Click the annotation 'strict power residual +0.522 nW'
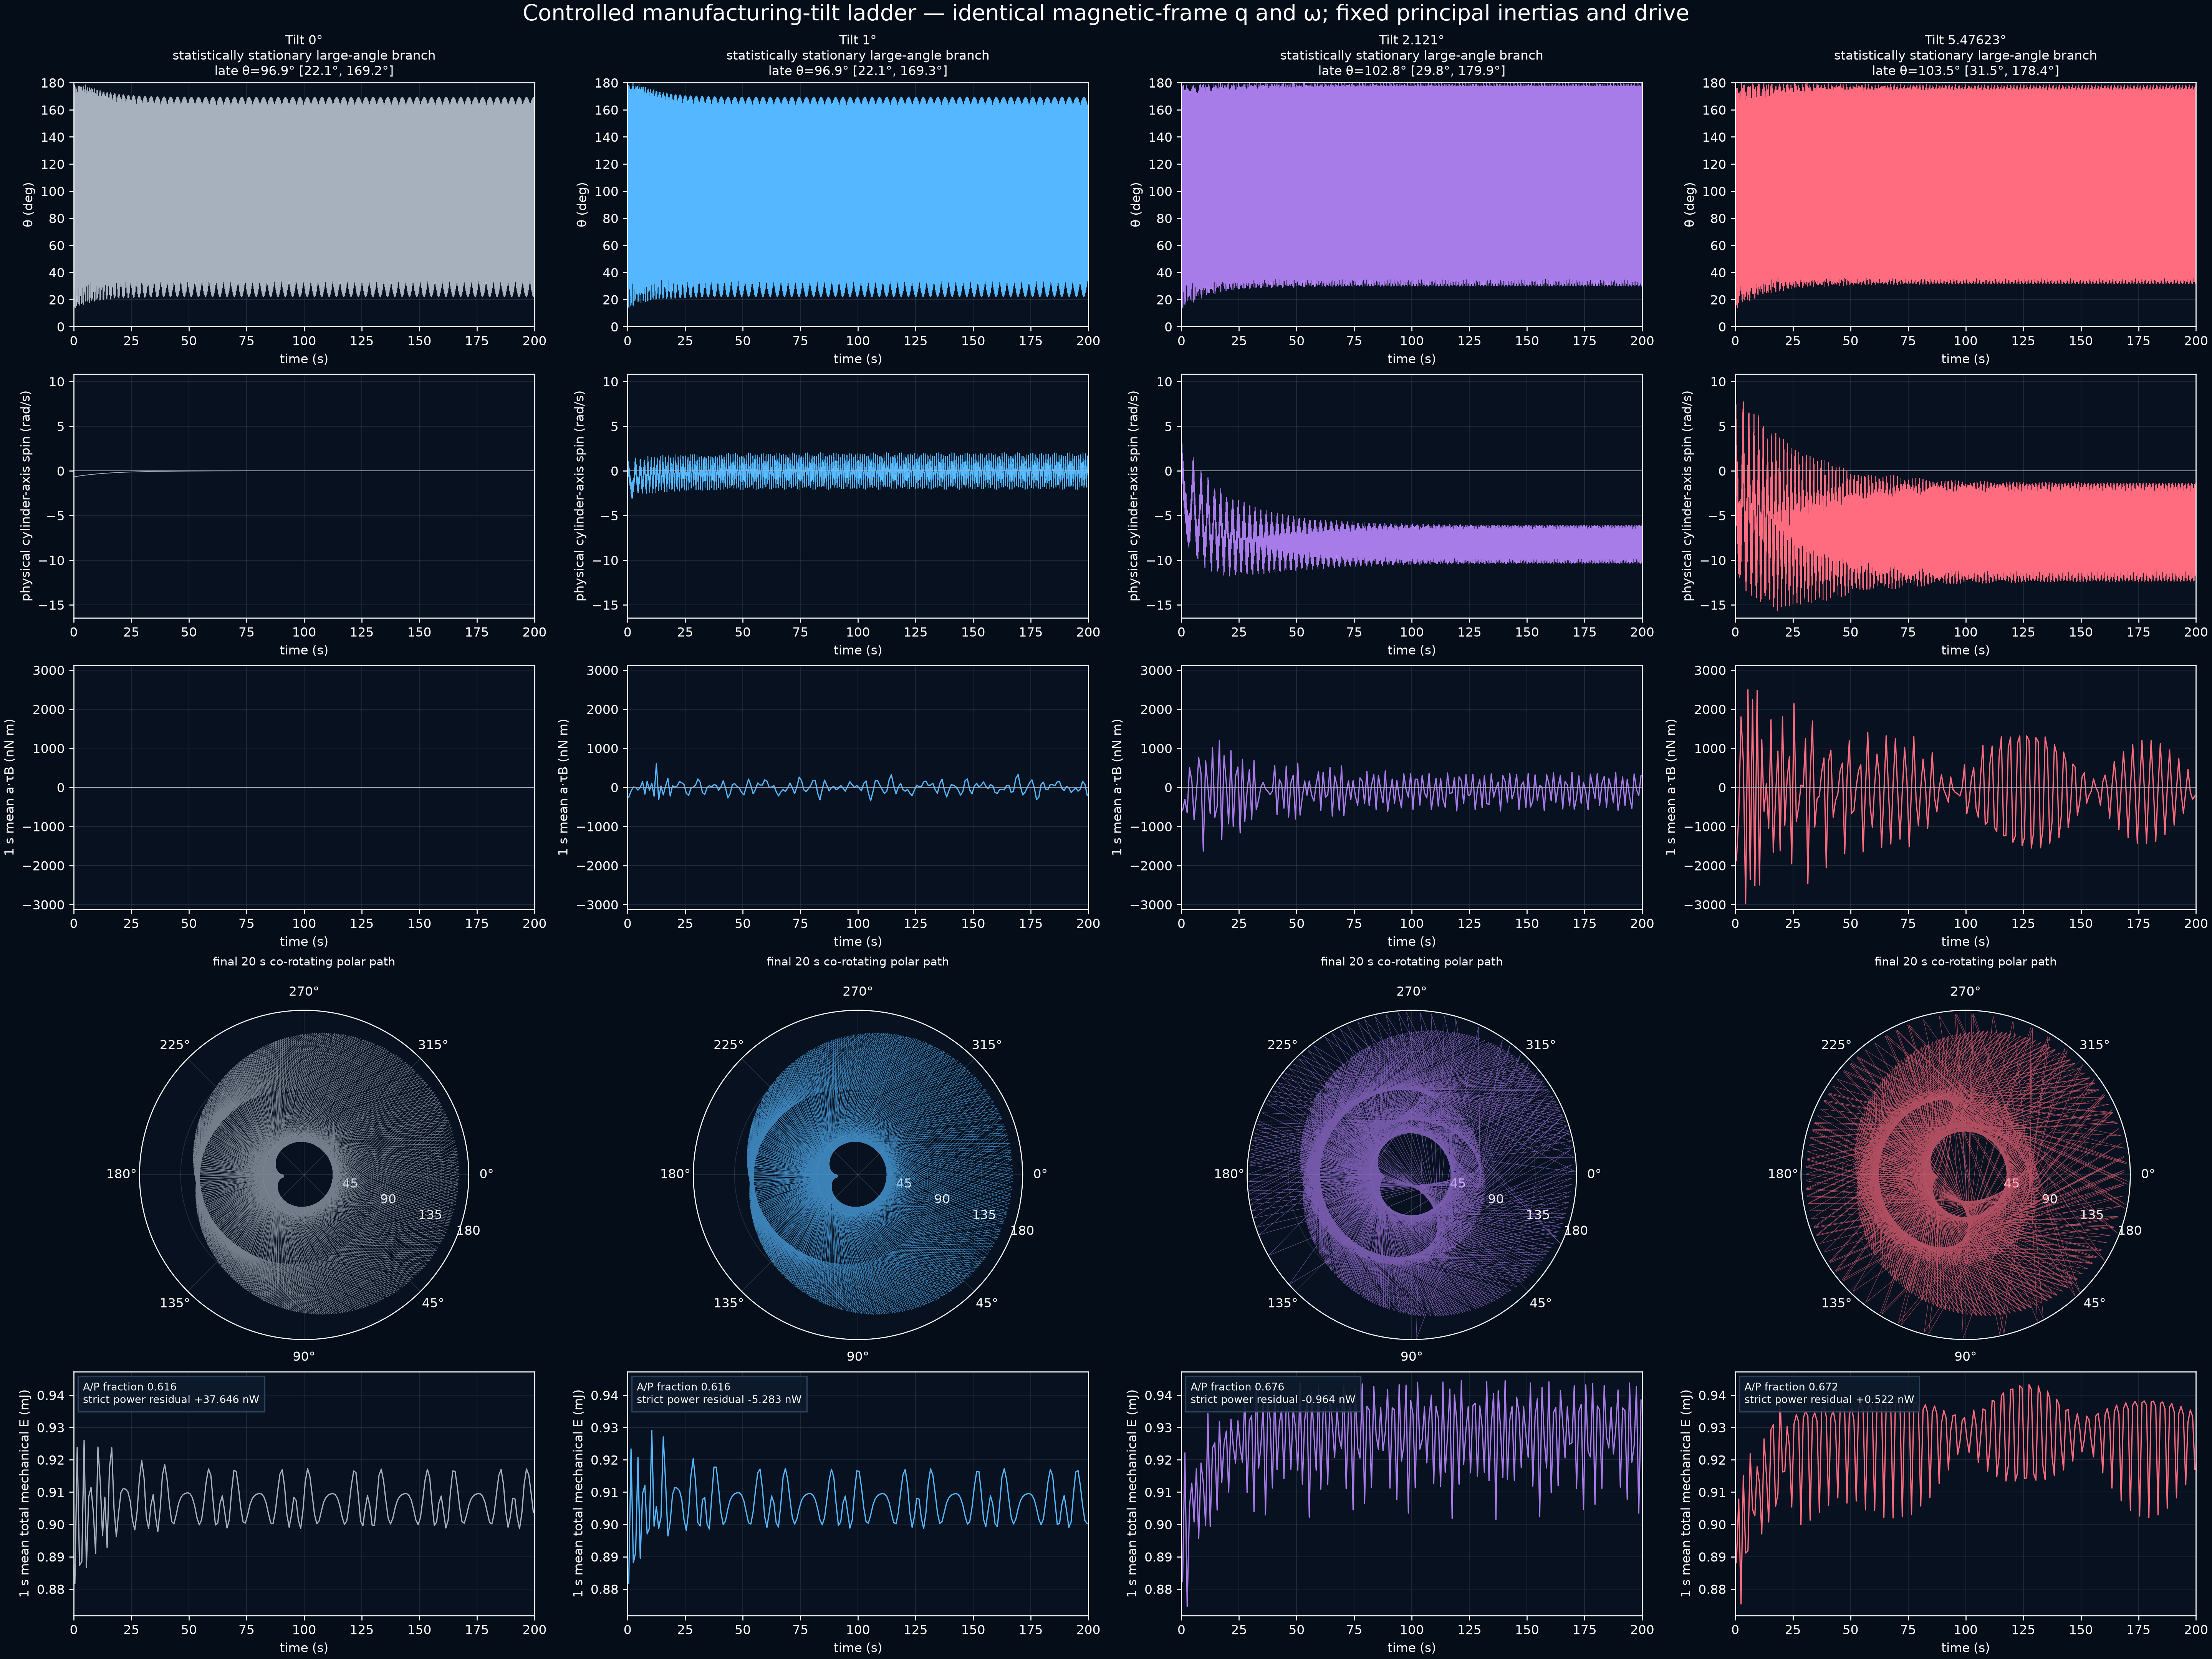 (1829, 1400)
